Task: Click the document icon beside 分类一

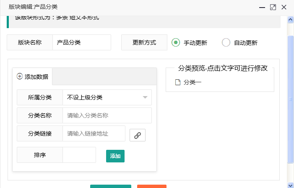Action: [x=178, y=82]
